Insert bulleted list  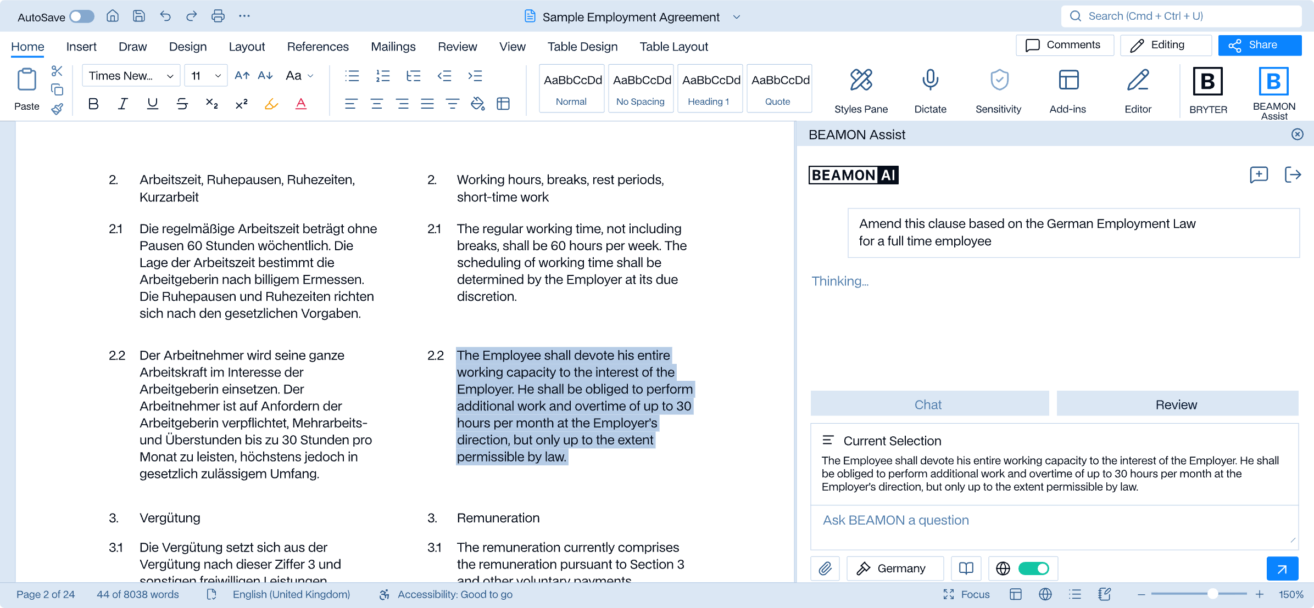click(352, 76)
